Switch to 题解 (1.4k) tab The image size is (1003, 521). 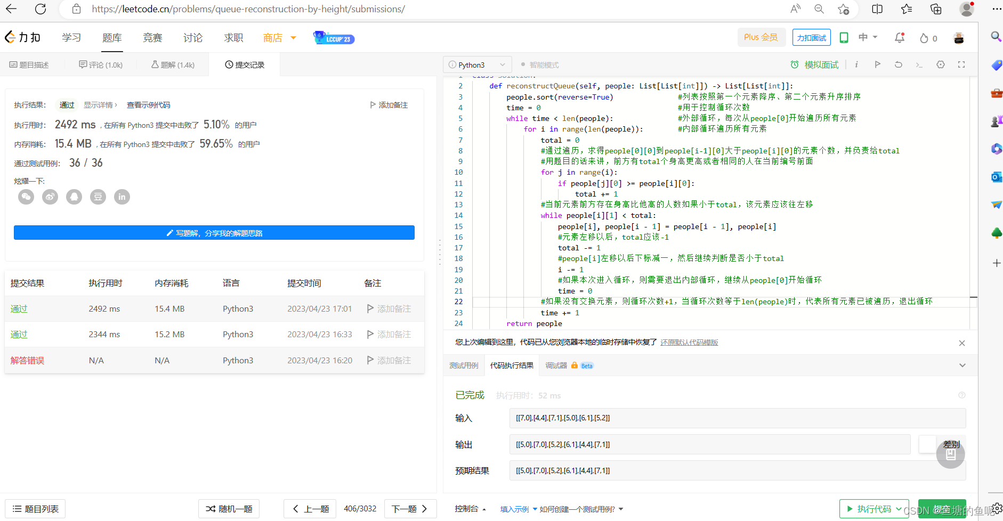coord(173,65)
